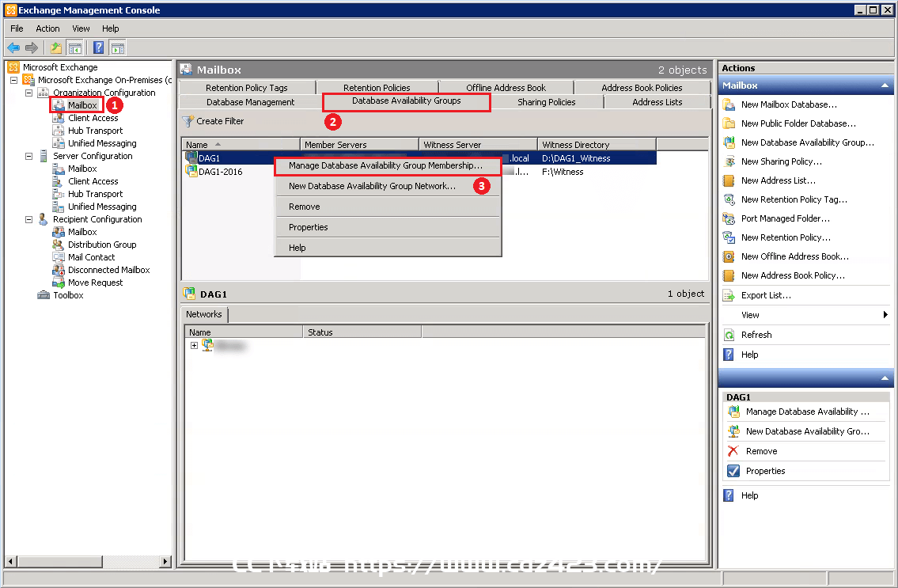
Task: Click right arrow of tree horizontal scrollbar
Action: point(165,562)
